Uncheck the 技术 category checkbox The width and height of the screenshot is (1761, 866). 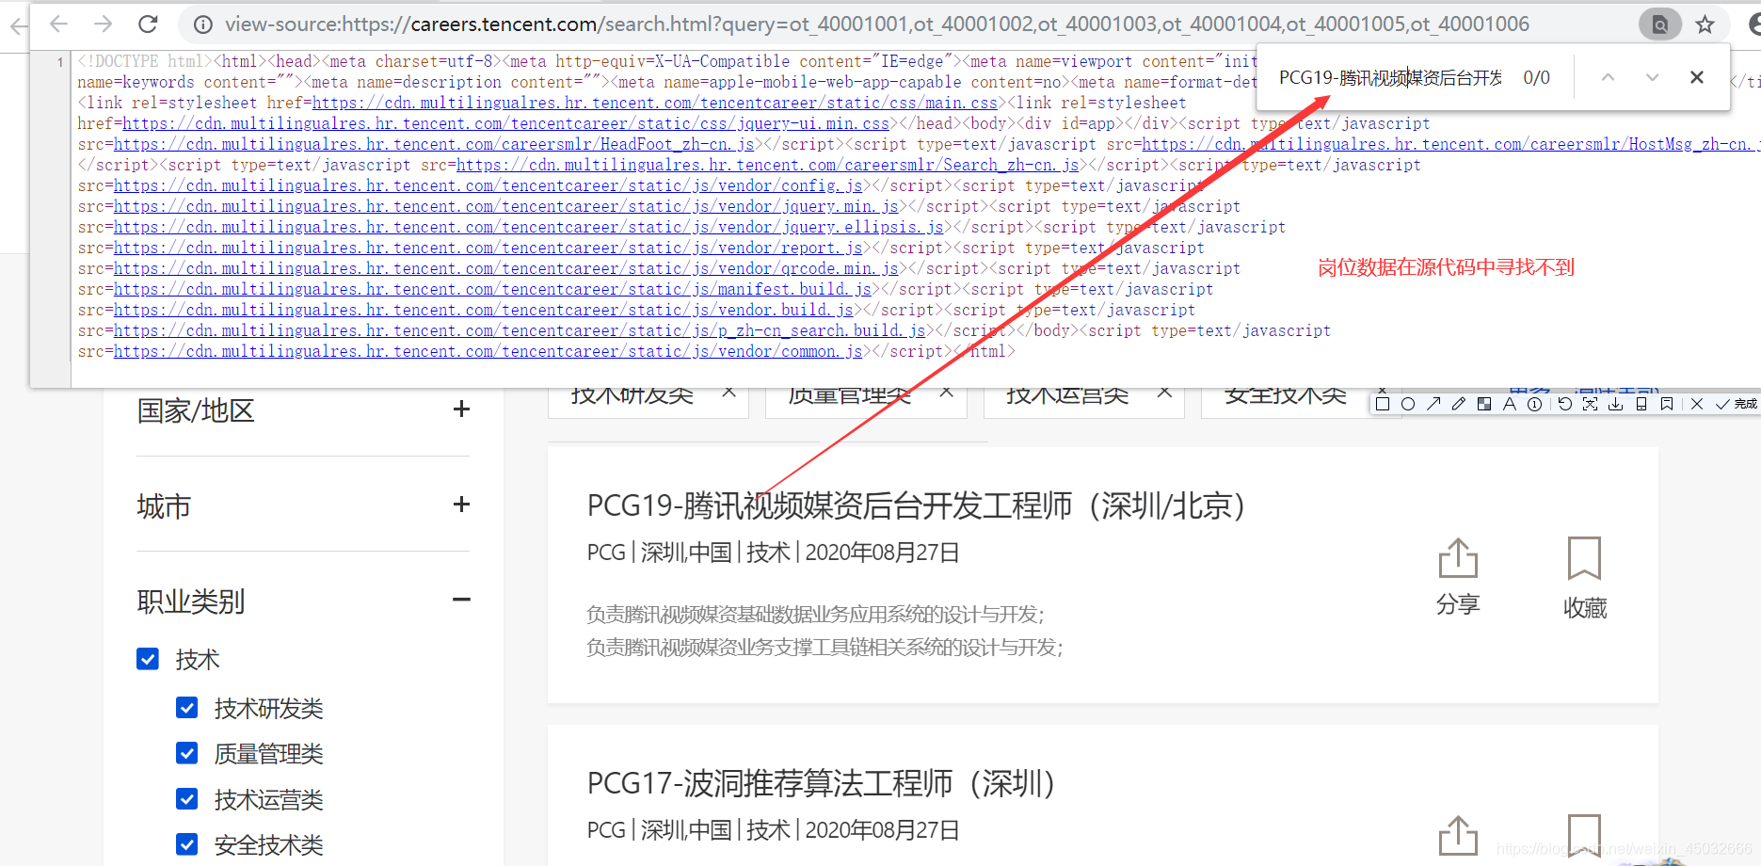point(148,658)
